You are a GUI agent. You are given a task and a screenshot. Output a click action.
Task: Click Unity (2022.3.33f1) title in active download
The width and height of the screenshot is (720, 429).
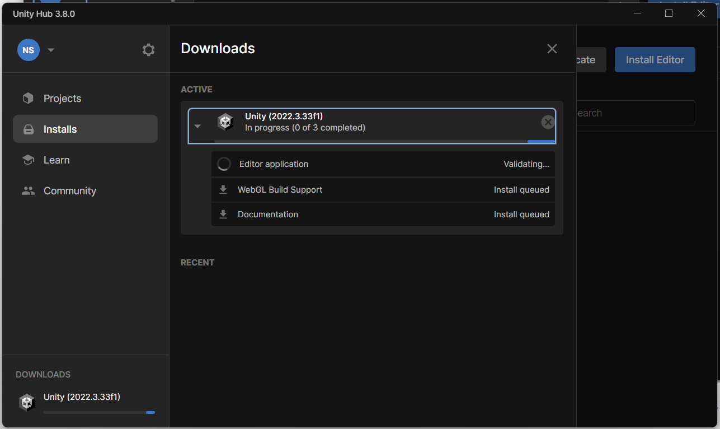284,116
